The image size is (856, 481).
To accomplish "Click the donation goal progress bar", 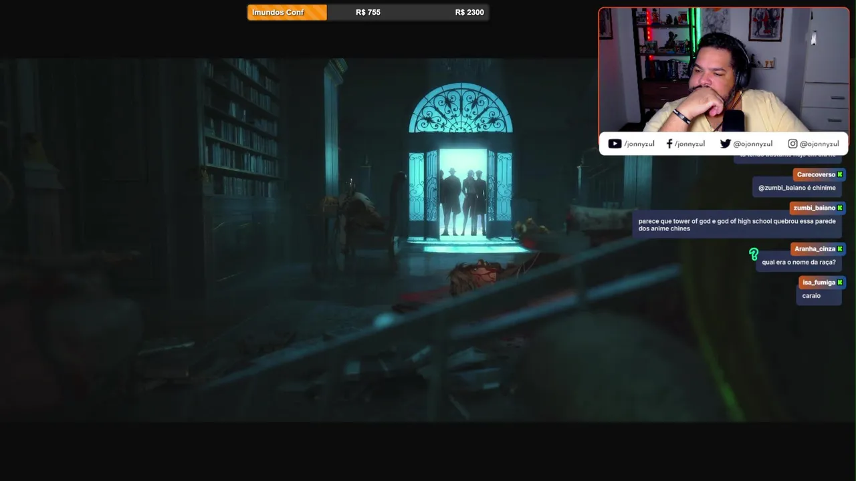I will (x=368, y=12).
